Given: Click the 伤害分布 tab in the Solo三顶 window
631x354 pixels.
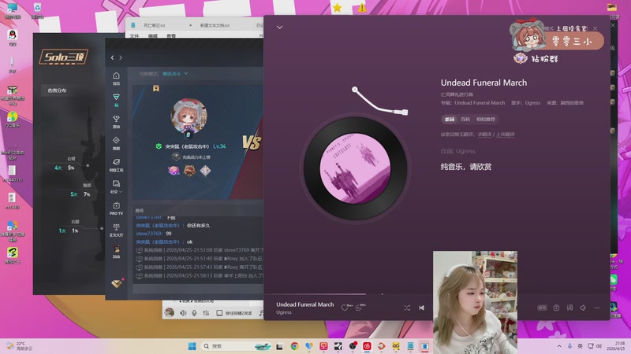Looking at the screenshot, I should click(x=57, y=90).
